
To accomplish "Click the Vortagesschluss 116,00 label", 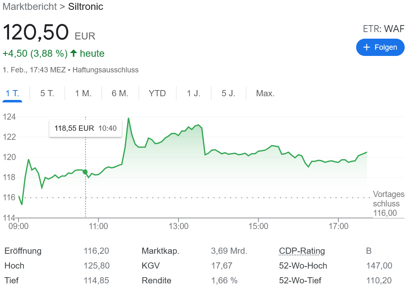I will coord(388,204).
